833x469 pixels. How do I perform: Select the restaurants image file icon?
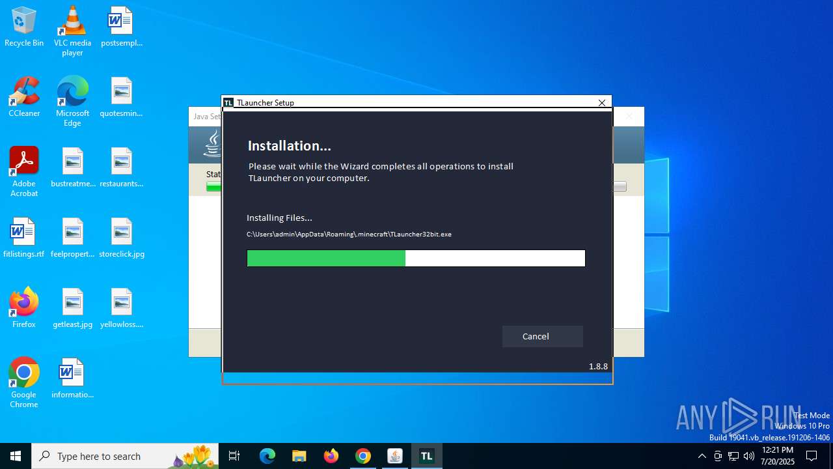coord(121,167)
